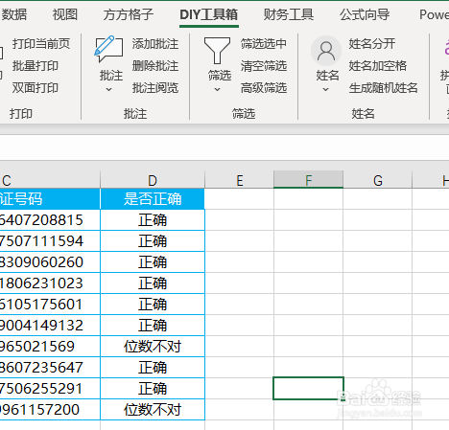Click 正确 cell beside 9004149132
The width and height of the screenshot is (449, 430).
pos(153,326)
